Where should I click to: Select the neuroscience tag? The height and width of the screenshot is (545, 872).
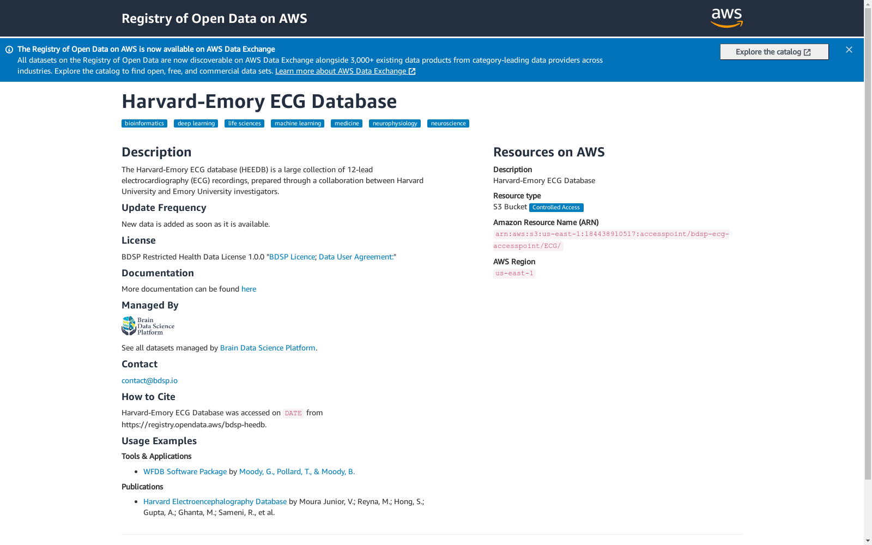coord(448,124)
